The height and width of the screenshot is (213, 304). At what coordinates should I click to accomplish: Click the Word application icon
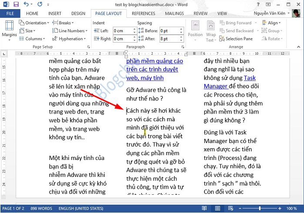click(6, 4)
